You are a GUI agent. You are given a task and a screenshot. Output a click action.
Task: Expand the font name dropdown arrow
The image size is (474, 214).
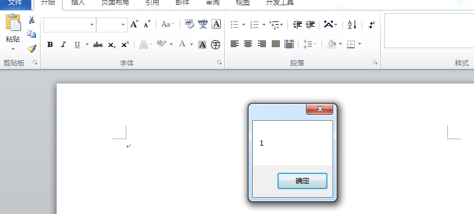(92, 25)
